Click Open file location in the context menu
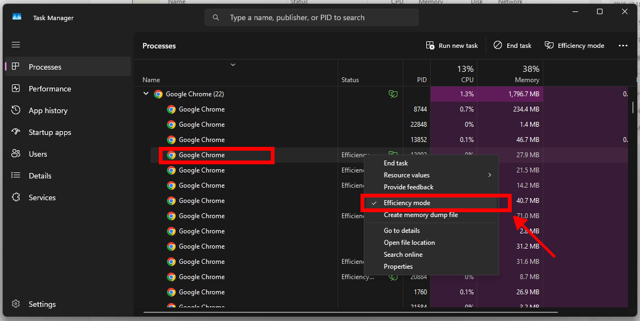 click(409, 243)
